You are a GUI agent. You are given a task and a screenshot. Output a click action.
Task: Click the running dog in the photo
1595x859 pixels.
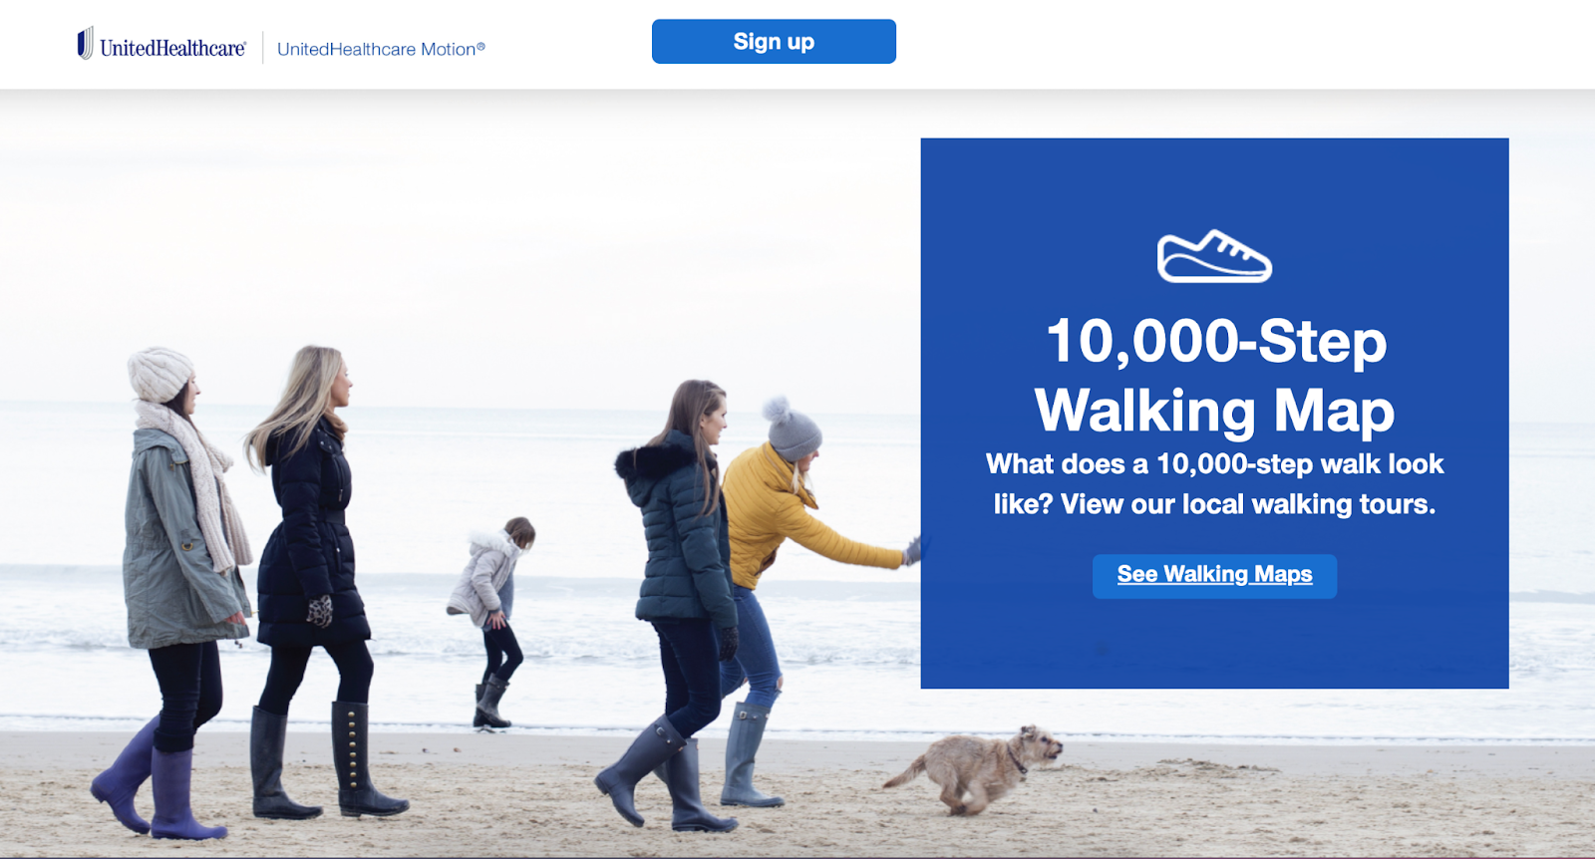tap(974, 767)
